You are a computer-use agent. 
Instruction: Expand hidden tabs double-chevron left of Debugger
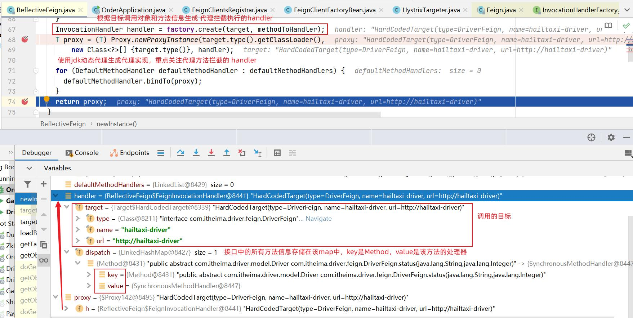[10, 153]
